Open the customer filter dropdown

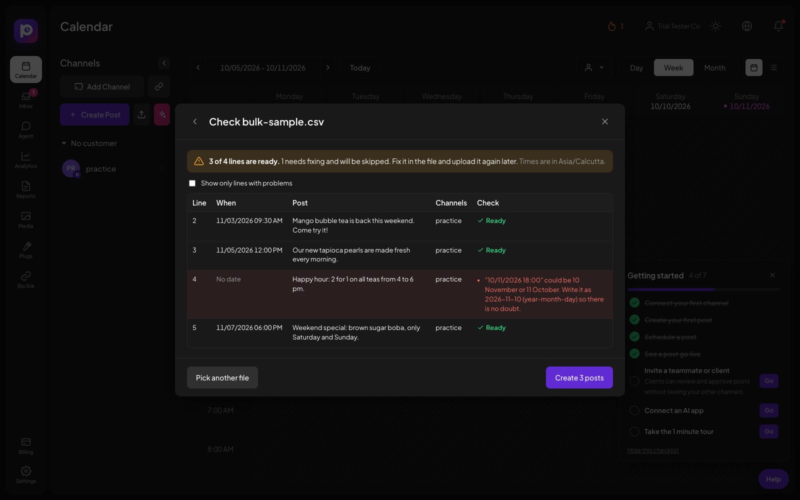click(x=594, y=67)
